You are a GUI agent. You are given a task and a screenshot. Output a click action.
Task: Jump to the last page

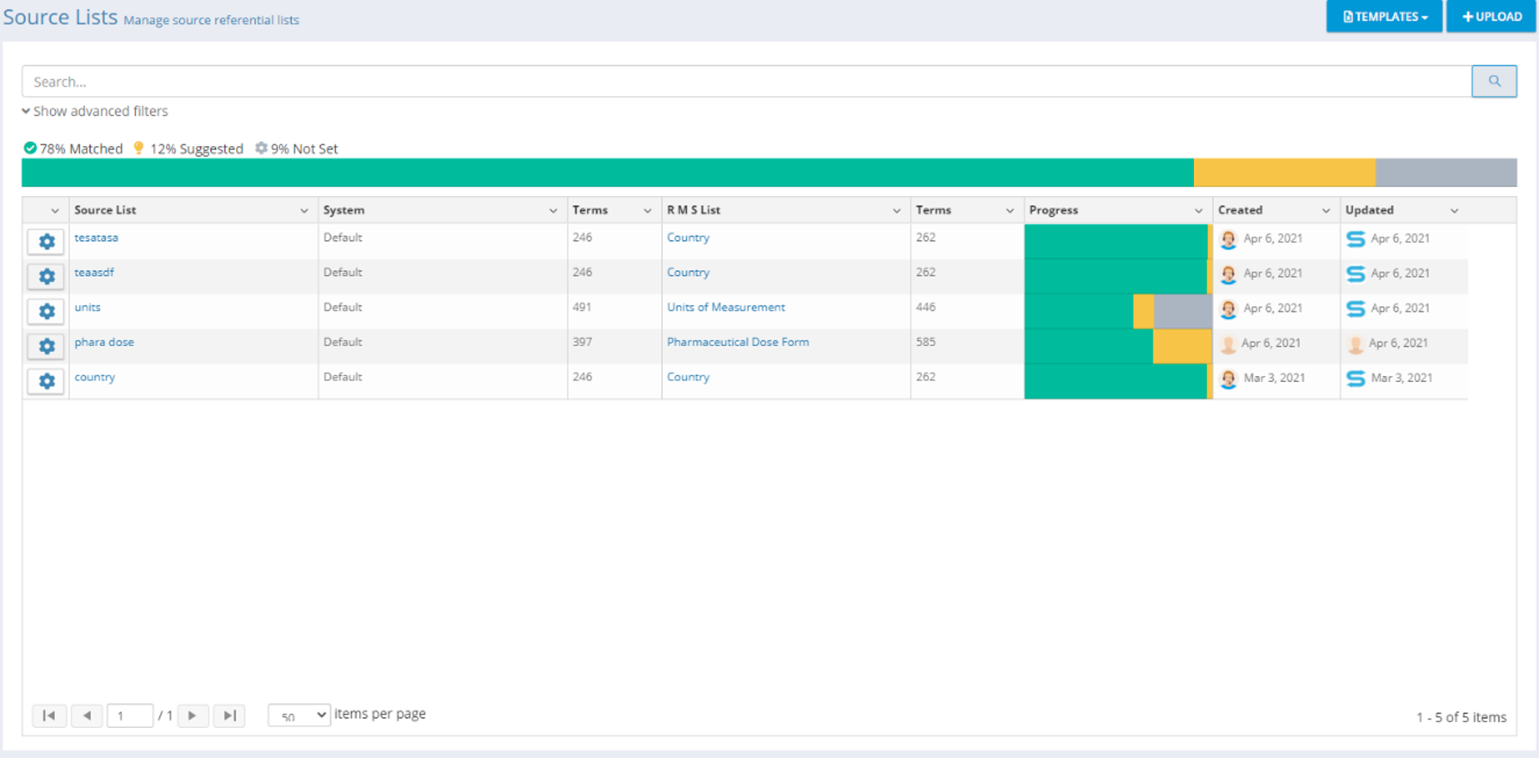pyautogui.click(x=229, y=716)
